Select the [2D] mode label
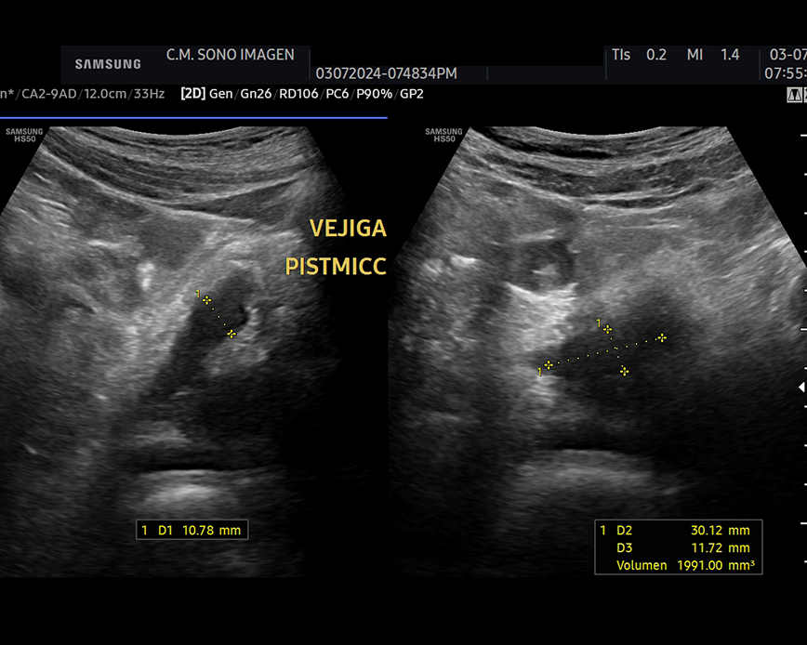The width and height of the screenshot is (807, 645). pos(192,93)
